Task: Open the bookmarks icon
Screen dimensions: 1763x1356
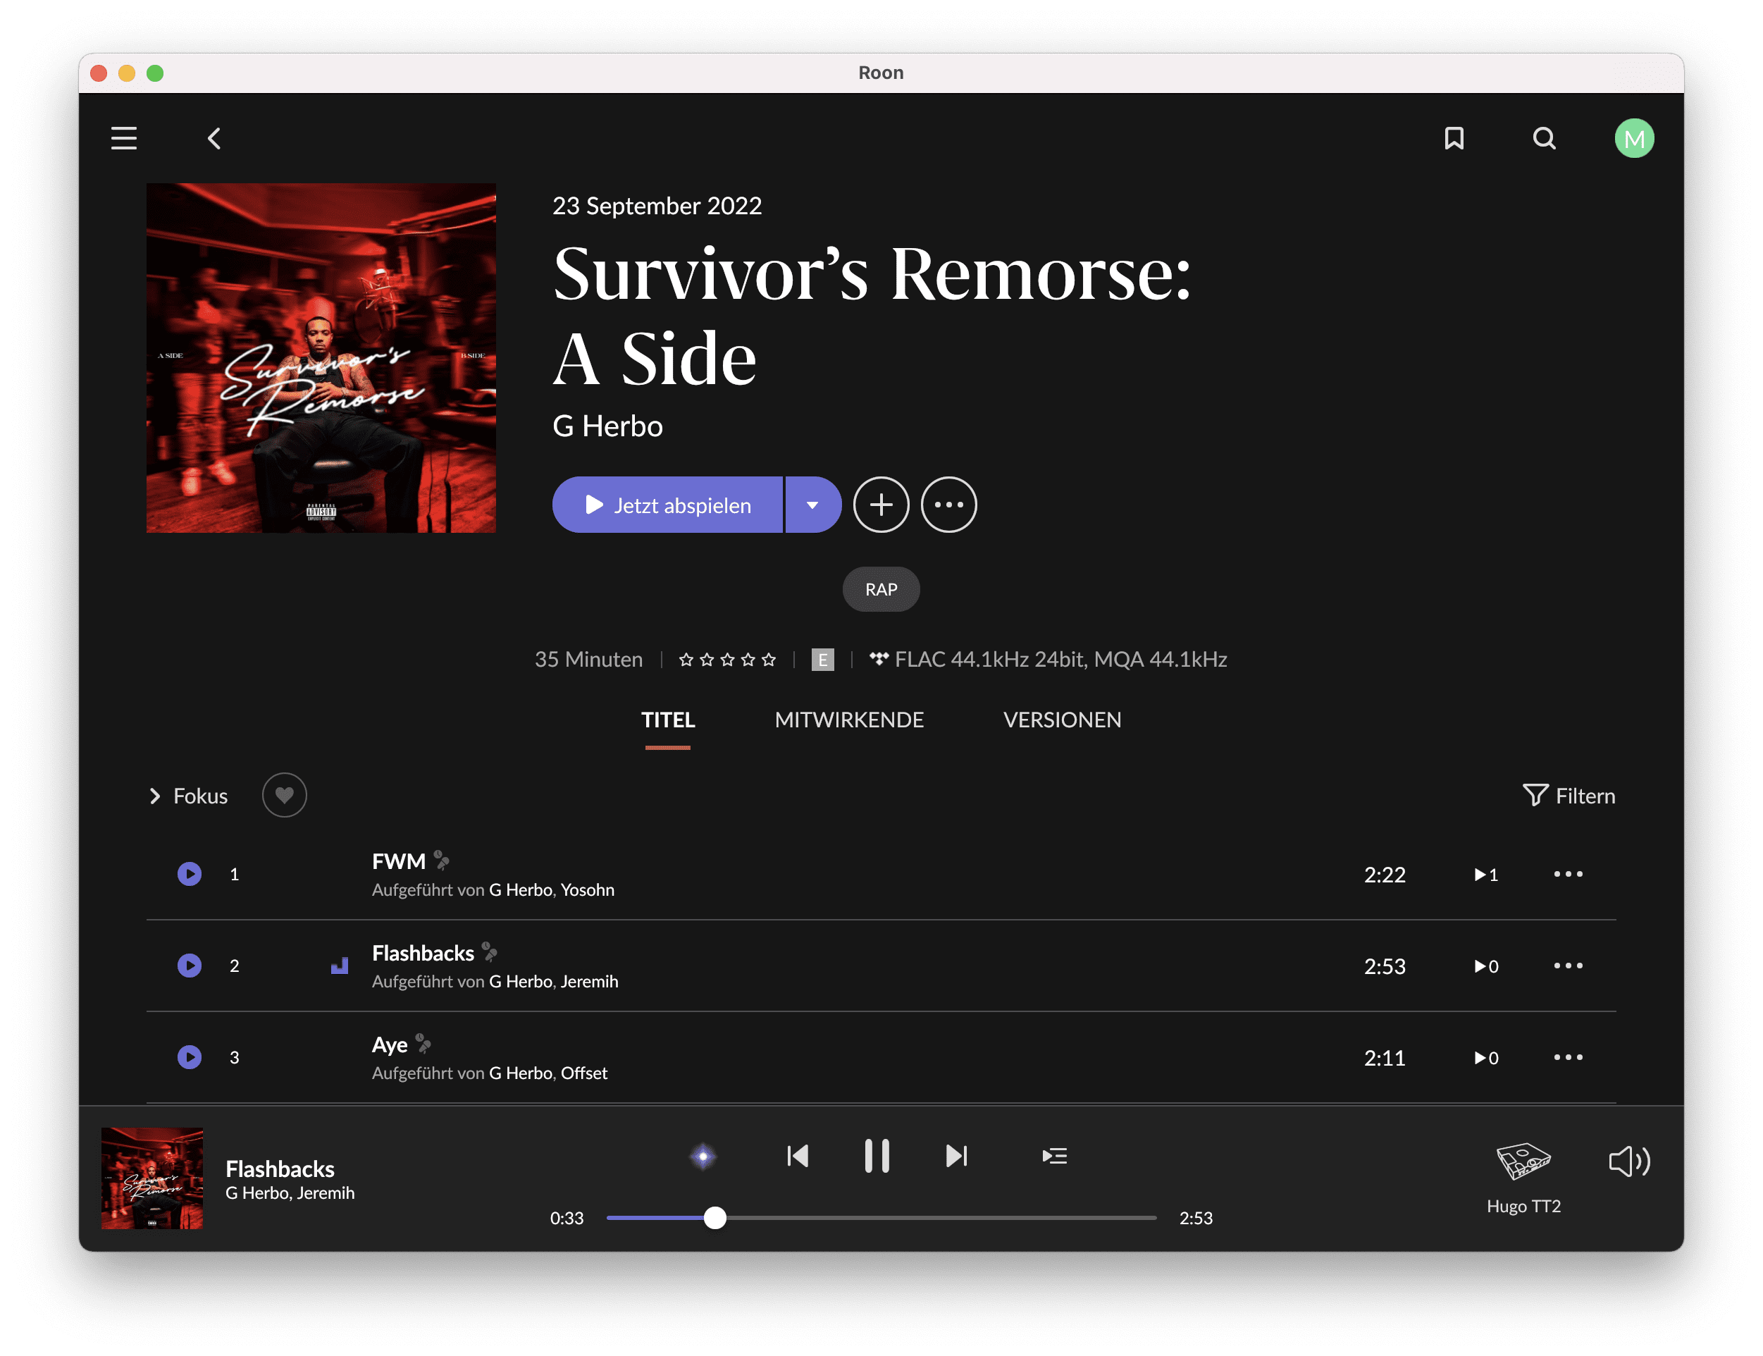Action: point(1454,138)
